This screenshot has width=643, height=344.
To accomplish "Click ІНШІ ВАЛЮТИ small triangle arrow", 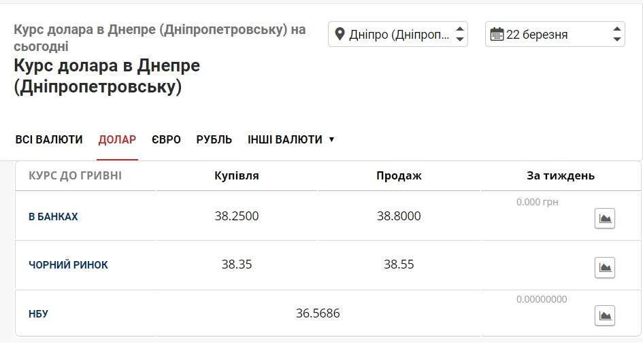I will (331, 139).
